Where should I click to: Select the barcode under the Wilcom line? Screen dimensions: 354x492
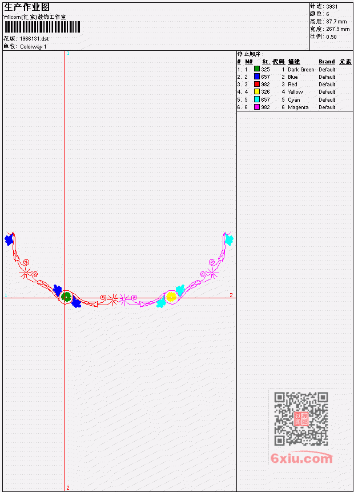coord(42,27)
